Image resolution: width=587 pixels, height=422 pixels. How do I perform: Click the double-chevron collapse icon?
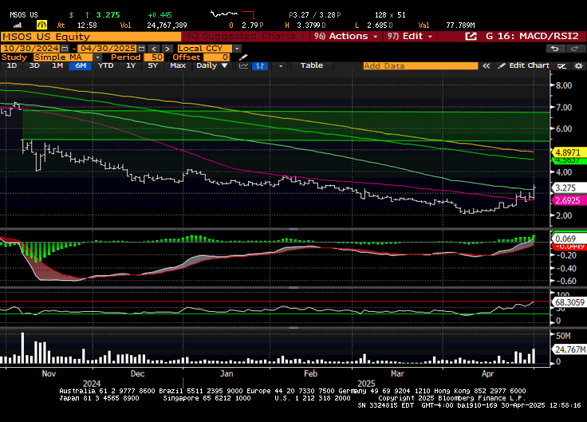pos(486,66)
